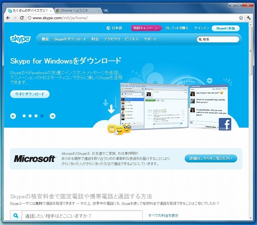Click the Skype logo
The width and height of the screenshot is (257, 225).
20,39
